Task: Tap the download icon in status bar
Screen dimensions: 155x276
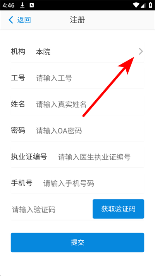Action: (22, 5)
